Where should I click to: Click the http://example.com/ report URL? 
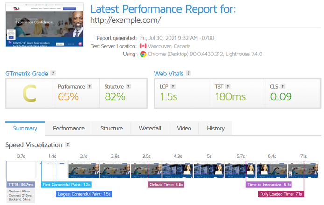point(126,20)
